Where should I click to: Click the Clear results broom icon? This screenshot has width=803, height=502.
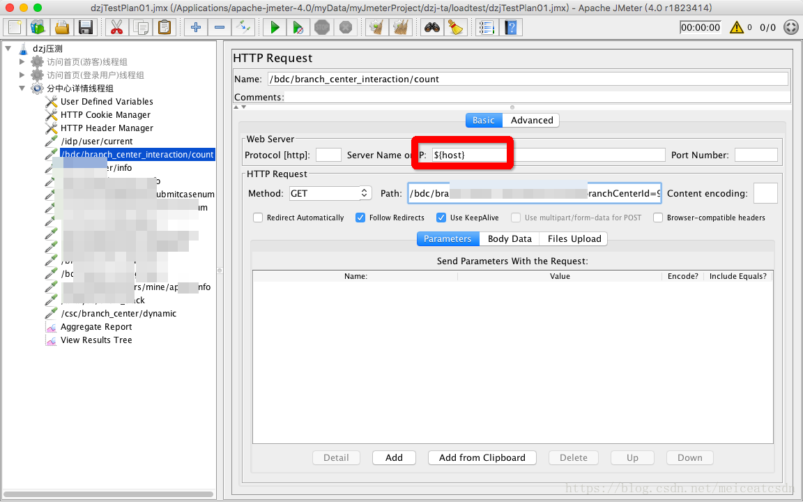coord(377,27)
